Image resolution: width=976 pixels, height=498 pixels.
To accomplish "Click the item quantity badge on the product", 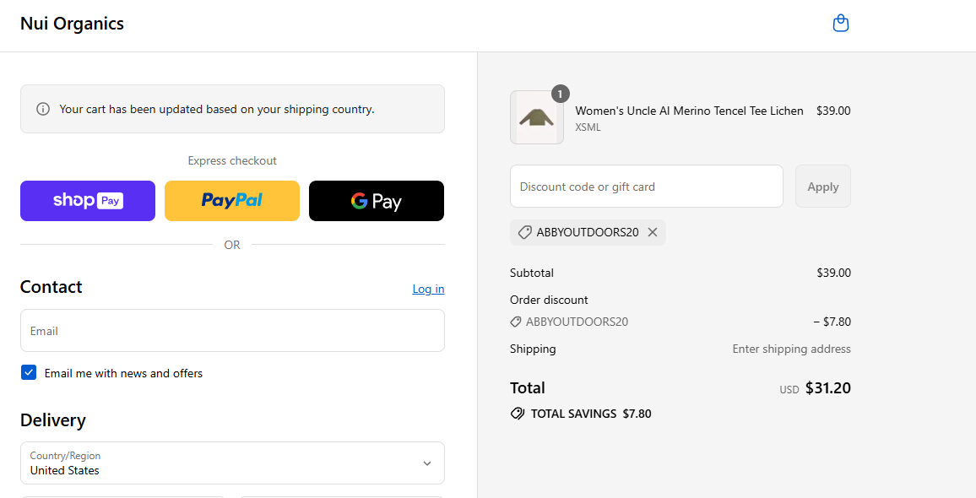I will (560, 94).
